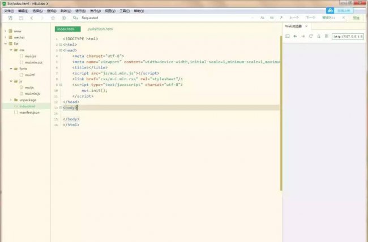
Task: Click the mui.init(); code line
Action: pyautogui.click(x=95, y=90)
